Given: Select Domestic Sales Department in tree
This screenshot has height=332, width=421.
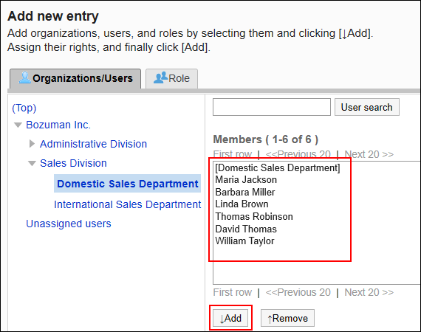Looking at the screenshot, I should click(128, 184).
